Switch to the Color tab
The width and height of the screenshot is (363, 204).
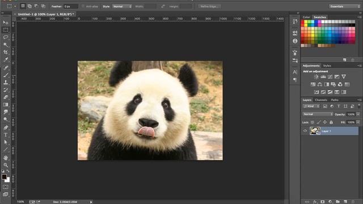tap(306, 17)
